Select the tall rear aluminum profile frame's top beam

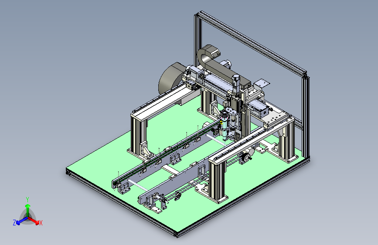252,43
